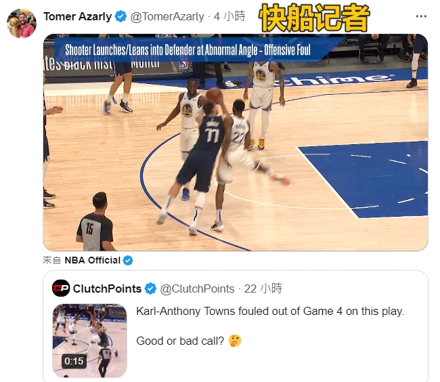Click ClutchPoints' verified badge
This screenshot has width=440, height=382.
[150, 289]
